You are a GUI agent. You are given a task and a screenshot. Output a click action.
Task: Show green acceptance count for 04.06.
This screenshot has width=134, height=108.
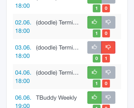click(97, 83)
